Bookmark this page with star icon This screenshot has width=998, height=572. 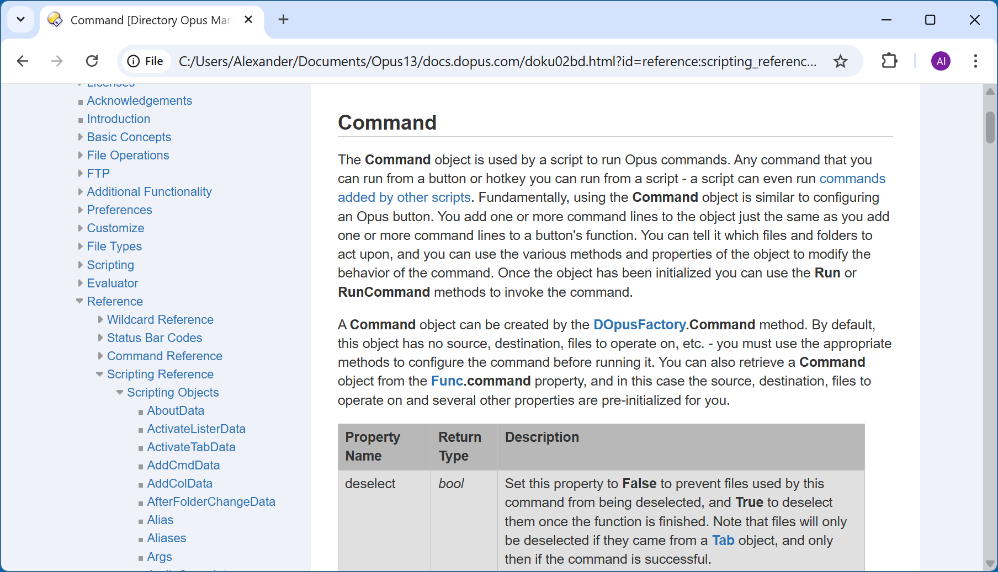click(x=840, y=61)
